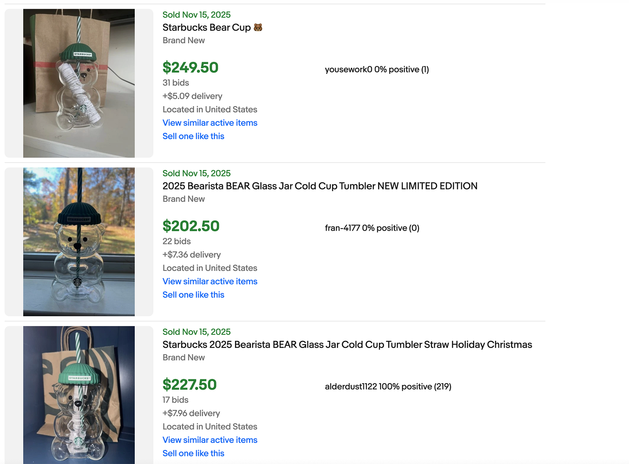Image resolution: width=629 pixels, height=464 pixels.
Task: Click the Holiday Christmas bear cup photo
Action: (79, 394)
